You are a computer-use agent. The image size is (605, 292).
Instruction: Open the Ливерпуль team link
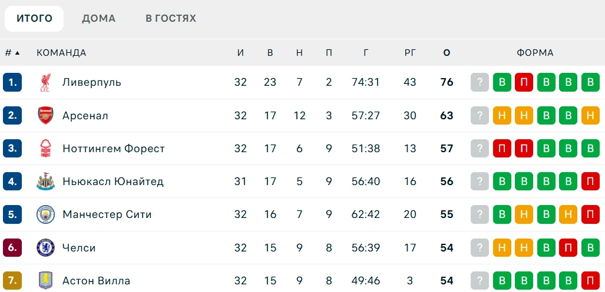pos(92,82)
